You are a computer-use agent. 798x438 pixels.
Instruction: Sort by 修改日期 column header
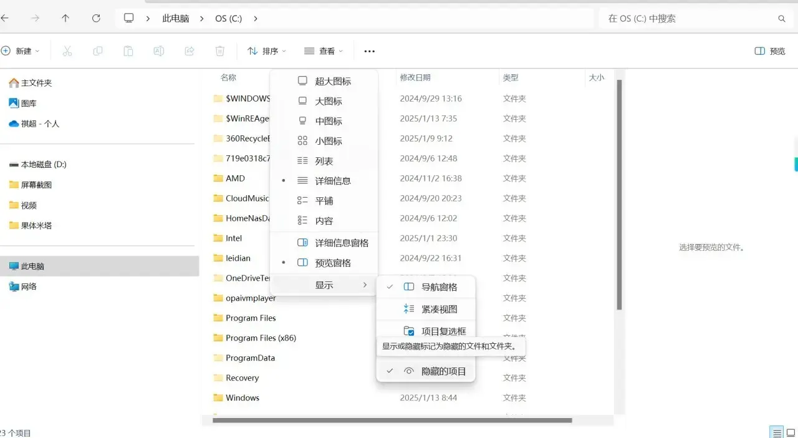coord(415,77)
